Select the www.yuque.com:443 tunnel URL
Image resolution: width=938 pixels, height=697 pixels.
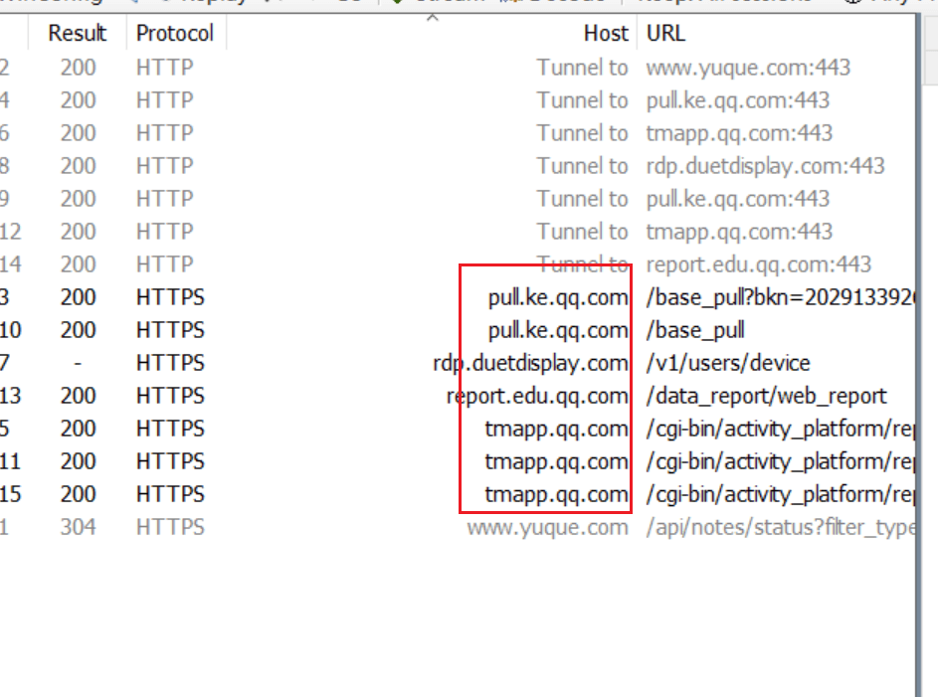point(748,68)
